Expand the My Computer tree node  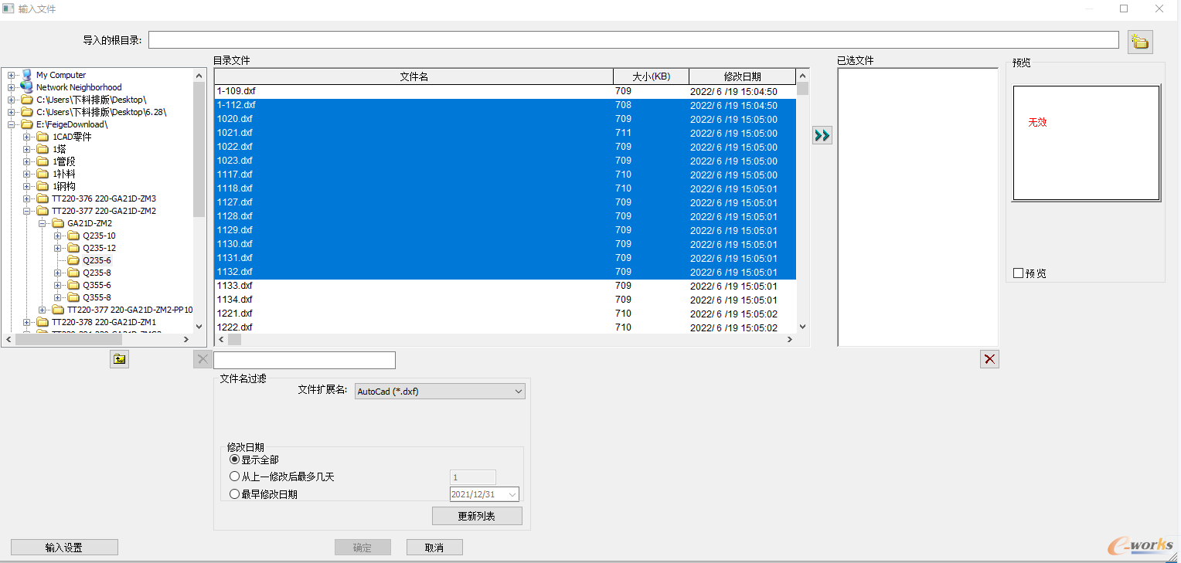(x=12, y=75)
